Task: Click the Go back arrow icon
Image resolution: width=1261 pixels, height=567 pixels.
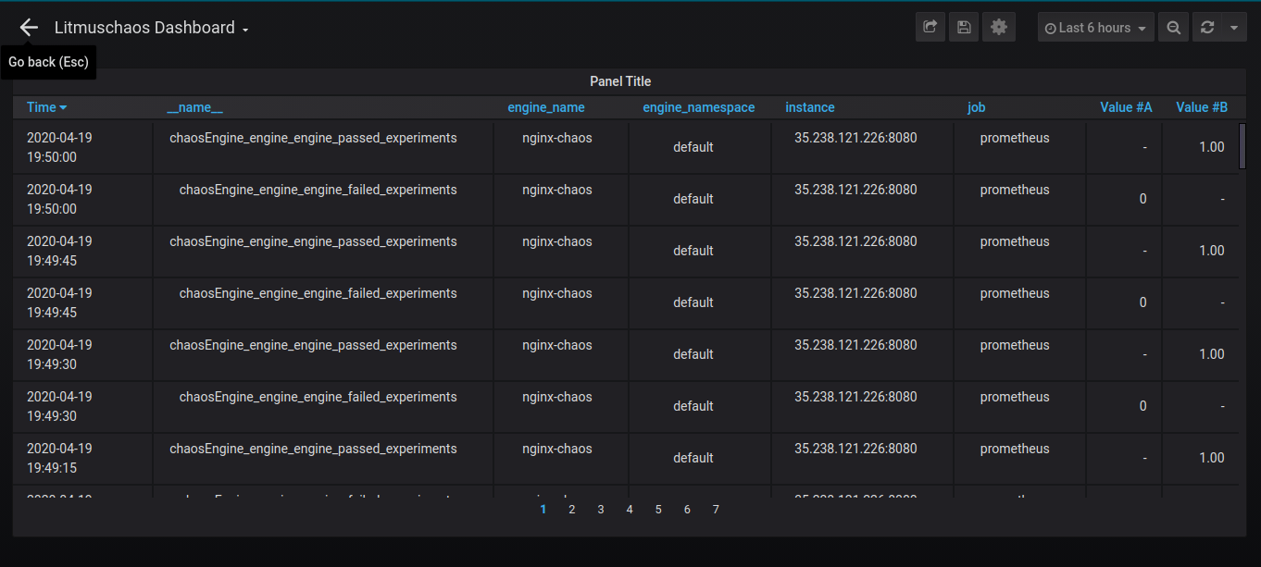Action: 29,28
